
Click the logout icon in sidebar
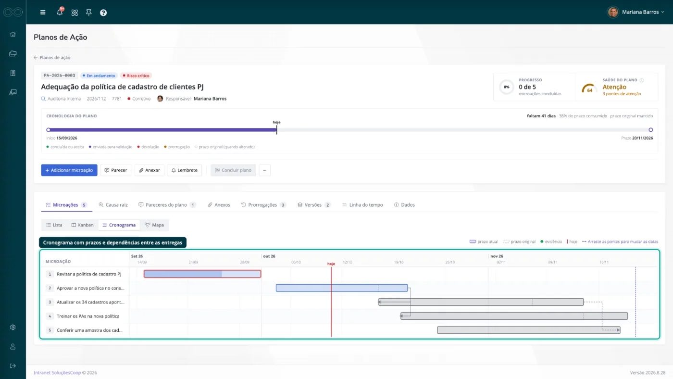pos(13,366)
